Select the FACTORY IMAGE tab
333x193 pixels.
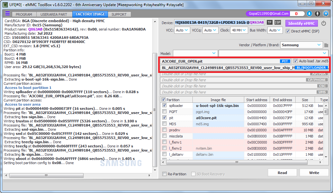[90, 14]
